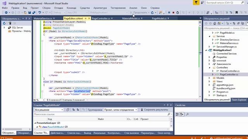Select the Alphabetical sort icon in Properties panel
Image resolution: width=248 pixels, height=139 pixels.
click(182, 114)
